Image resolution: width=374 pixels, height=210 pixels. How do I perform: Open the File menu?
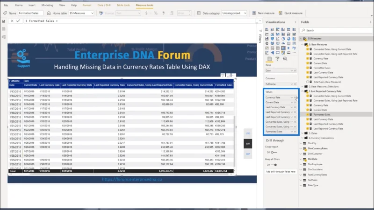pyautogui.click(x=6, y=5)
